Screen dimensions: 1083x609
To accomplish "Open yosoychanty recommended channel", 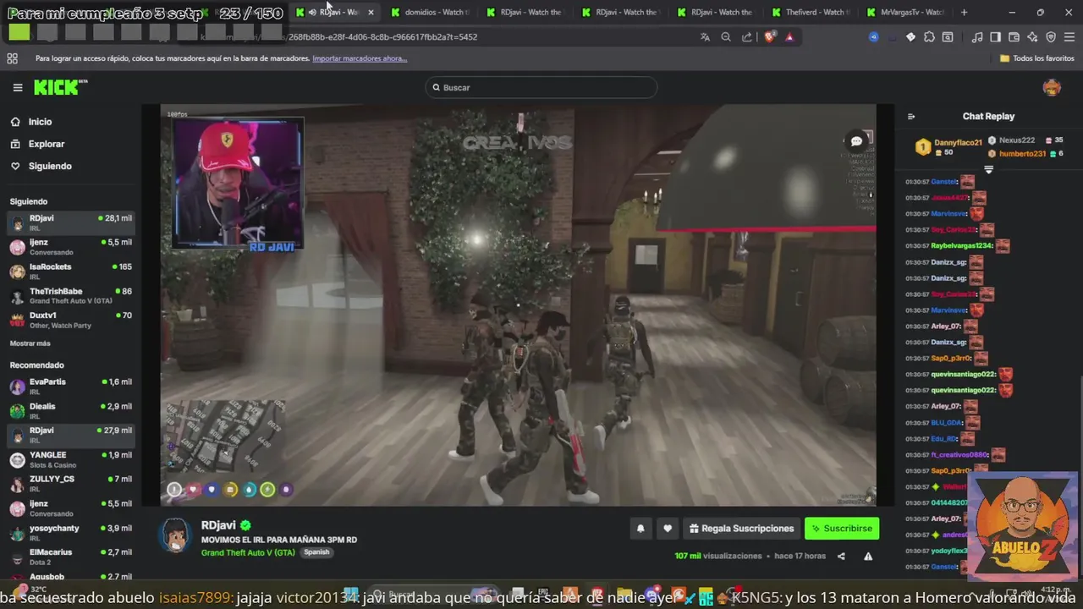I will click(71, 533).
